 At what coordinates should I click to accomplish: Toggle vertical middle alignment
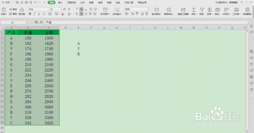(x=81, y=9)
